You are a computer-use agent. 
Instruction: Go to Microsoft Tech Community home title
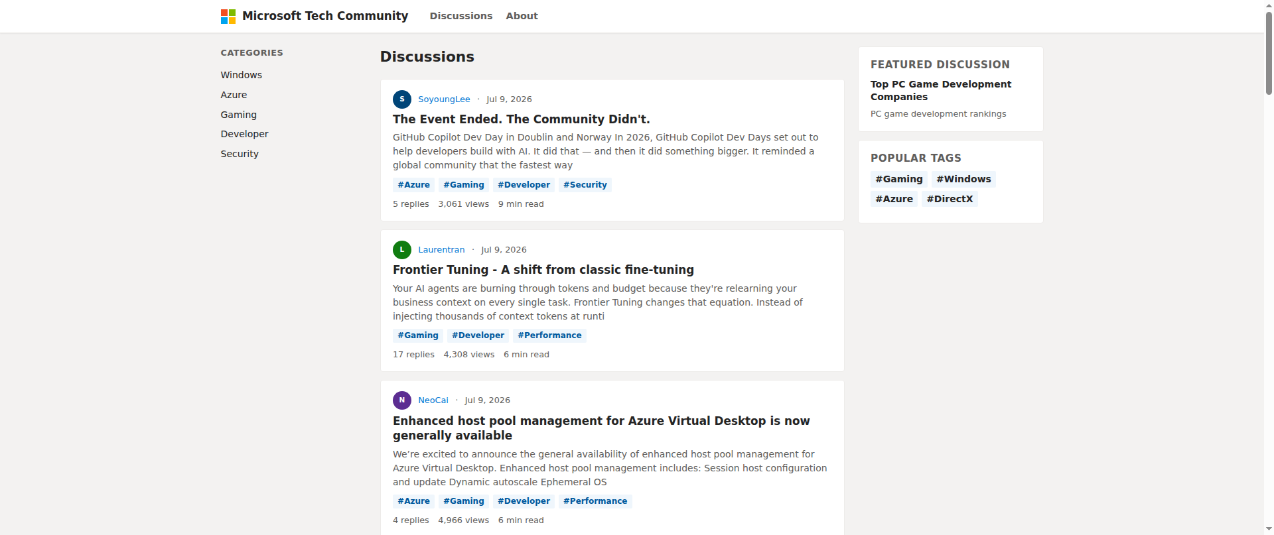tap(325, 16)
